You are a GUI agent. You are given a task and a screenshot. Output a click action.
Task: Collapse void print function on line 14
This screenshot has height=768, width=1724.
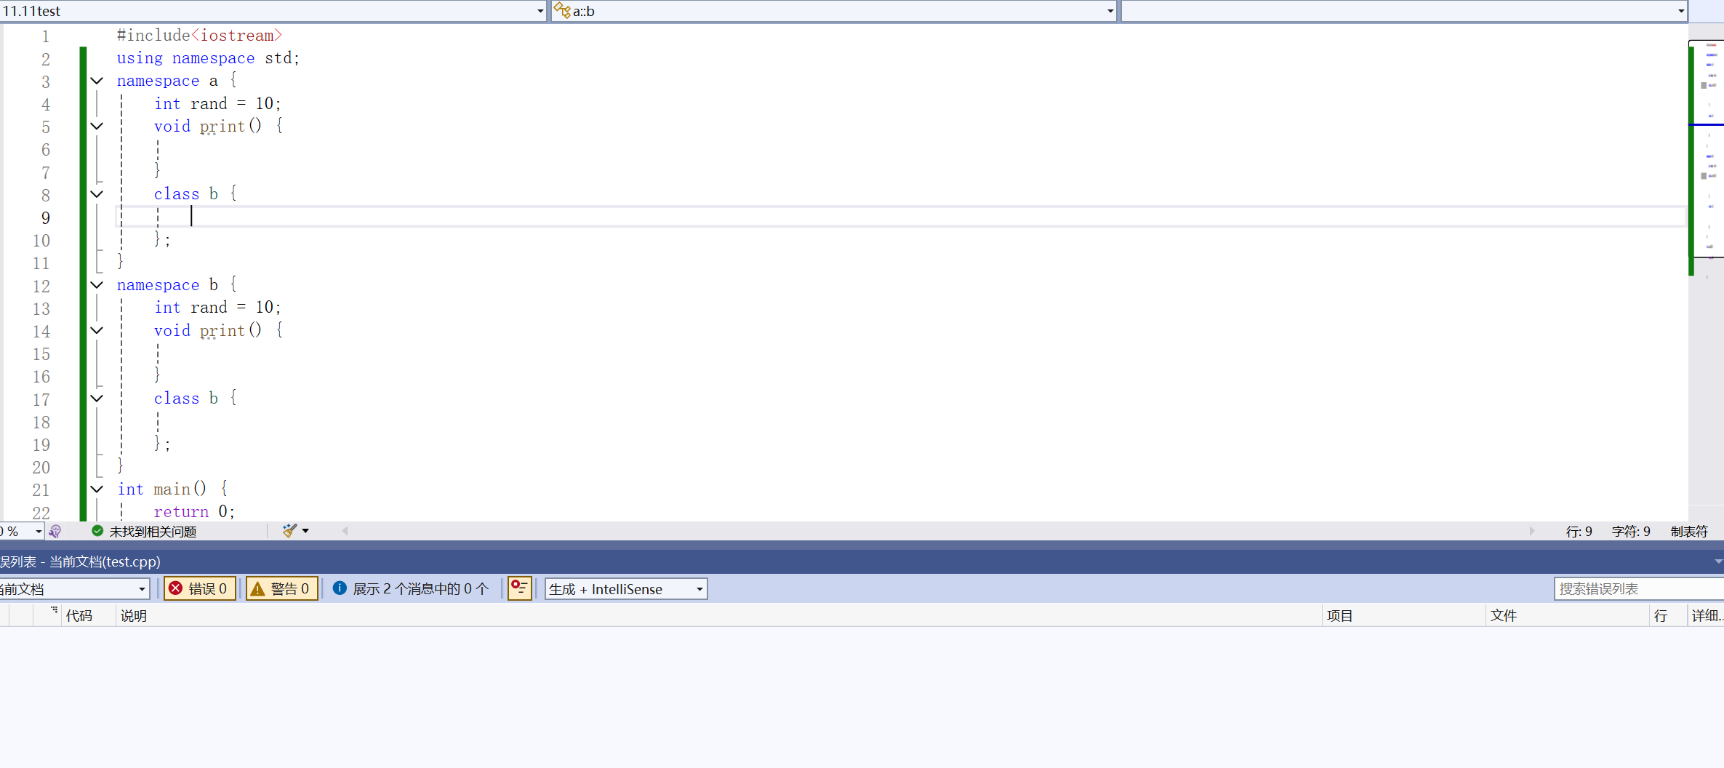(x=97, y=330)
